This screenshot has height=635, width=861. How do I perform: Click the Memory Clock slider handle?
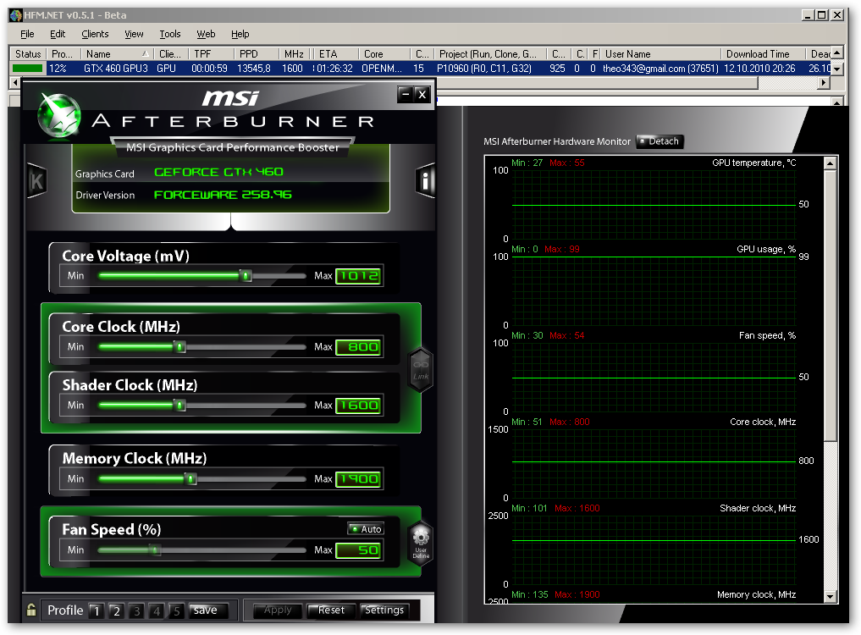pyautogui.click(x=190, y=478)
